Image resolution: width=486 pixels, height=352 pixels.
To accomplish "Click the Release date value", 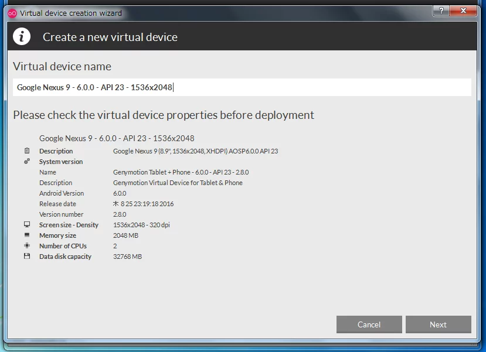I will point(143,204).
